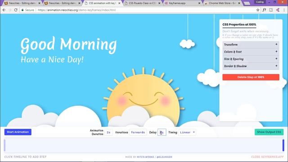The width and height of the screenshot is (288, 162).
Task: Click Close Keyframes.app link
Action: click(x=267, y=157)
